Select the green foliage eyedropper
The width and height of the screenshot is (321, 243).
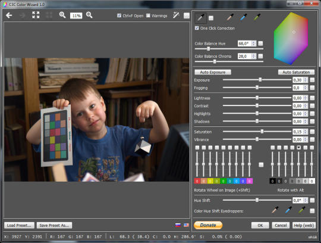tap(257, 17)
